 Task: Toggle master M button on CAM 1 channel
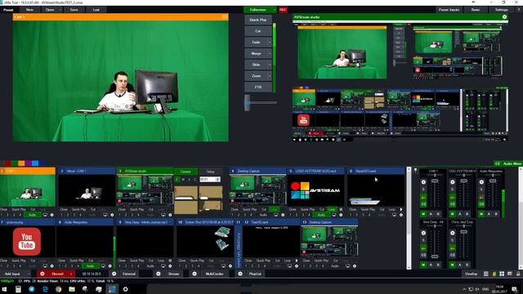423,214
